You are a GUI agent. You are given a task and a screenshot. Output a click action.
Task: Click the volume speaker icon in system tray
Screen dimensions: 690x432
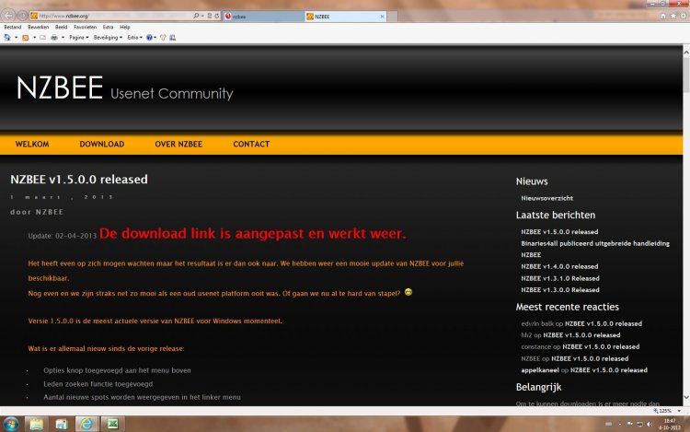pyautogui.click(x=650, y=424)
